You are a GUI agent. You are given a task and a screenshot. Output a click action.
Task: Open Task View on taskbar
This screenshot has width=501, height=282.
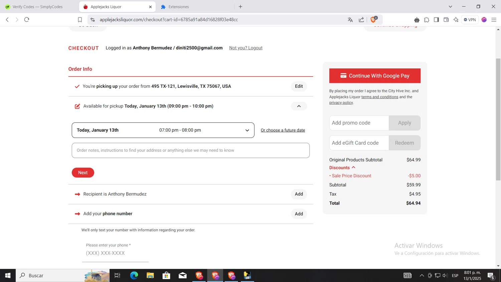click(117, 275)
